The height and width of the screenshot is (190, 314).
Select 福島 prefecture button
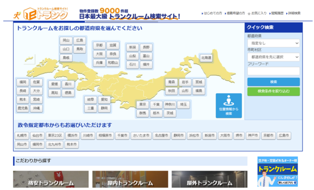[x=199, y=91]
